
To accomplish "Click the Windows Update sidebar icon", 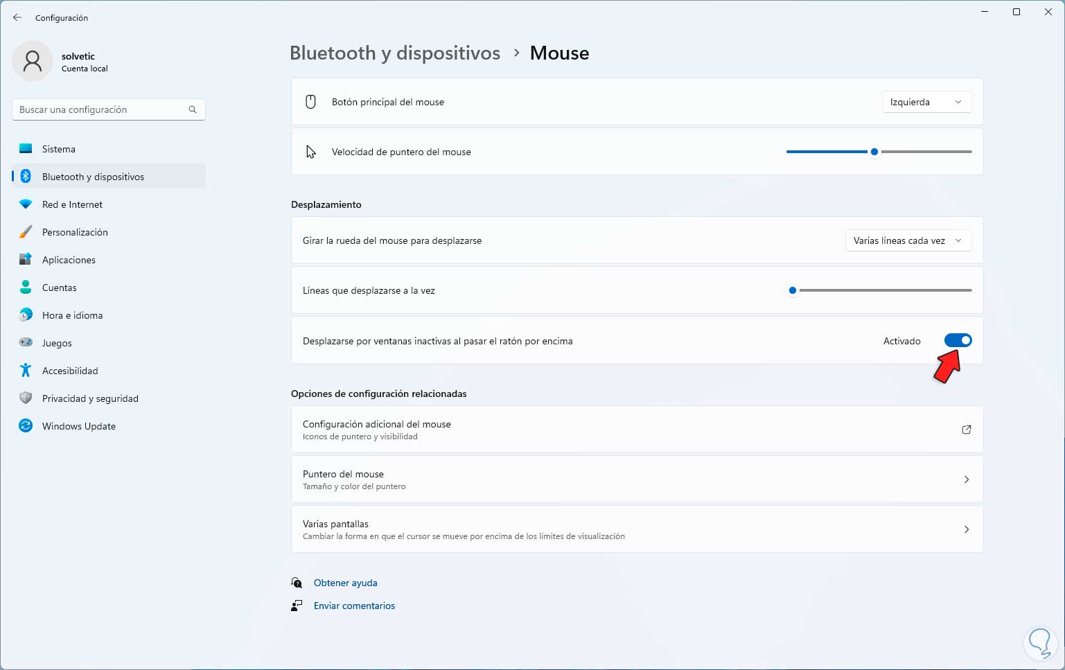I will 26,426.
